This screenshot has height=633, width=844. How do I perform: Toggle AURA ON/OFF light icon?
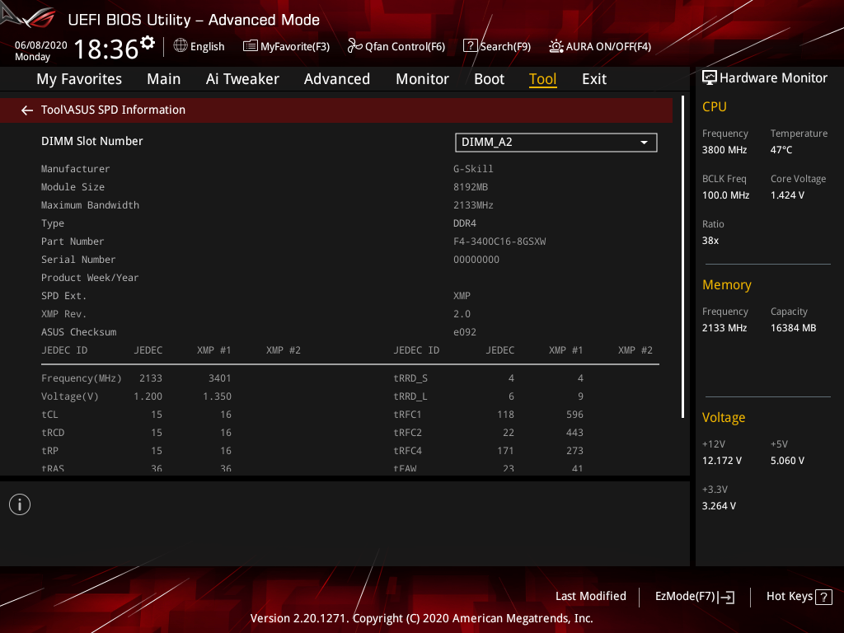(x=556, y=46)
